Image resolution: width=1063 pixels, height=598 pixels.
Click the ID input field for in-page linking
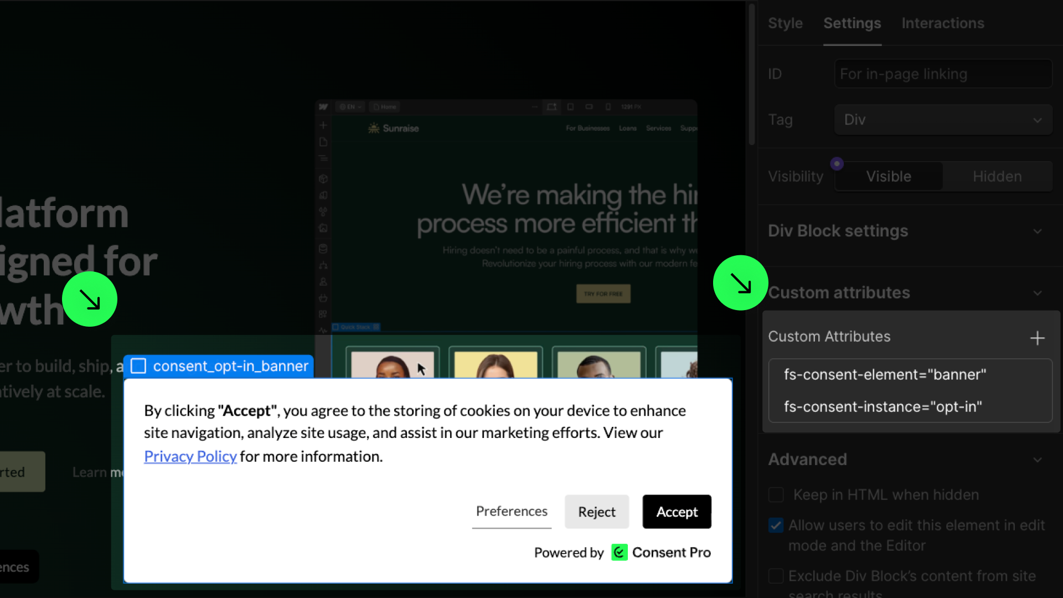point(942,74)
